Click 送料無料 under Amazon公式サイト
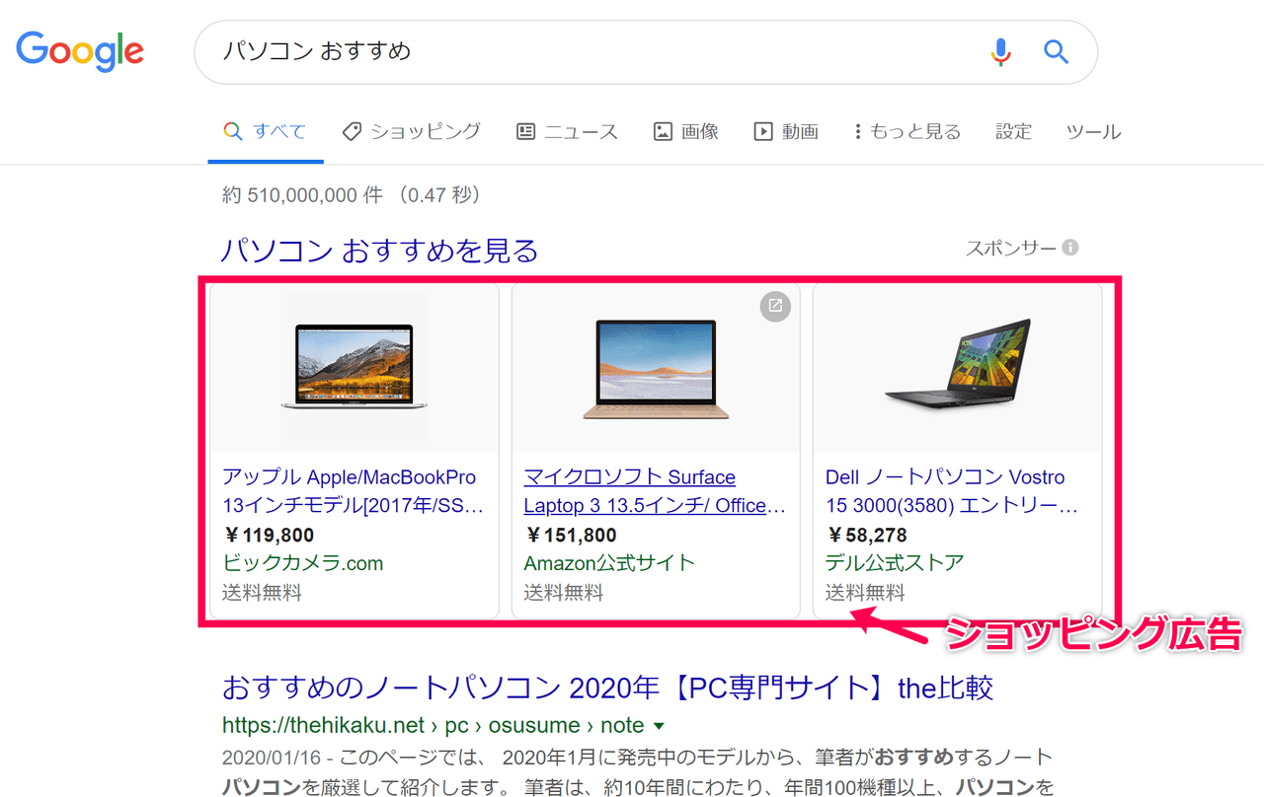This screenshot has height=797, width=1264. (x=563, y=593)
